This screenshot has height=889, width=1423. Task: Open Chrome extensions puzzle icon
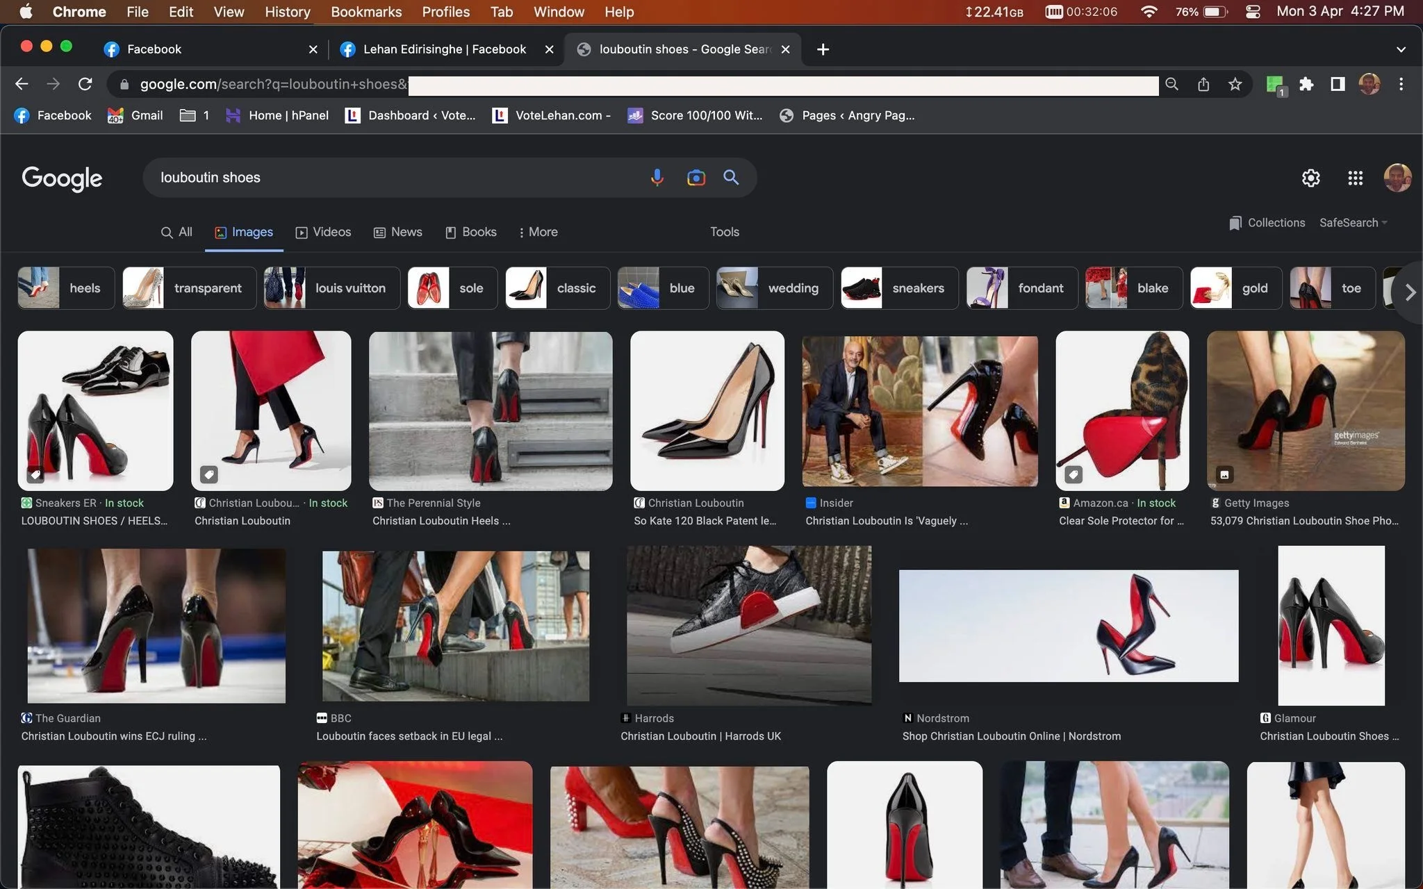(x=1306, y=84)
